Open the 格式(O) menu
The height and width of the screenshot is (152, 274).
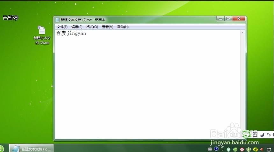click(92, 27)
